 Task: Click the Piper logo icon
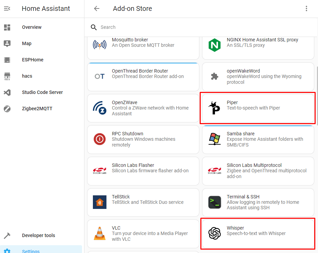(214, 108)
